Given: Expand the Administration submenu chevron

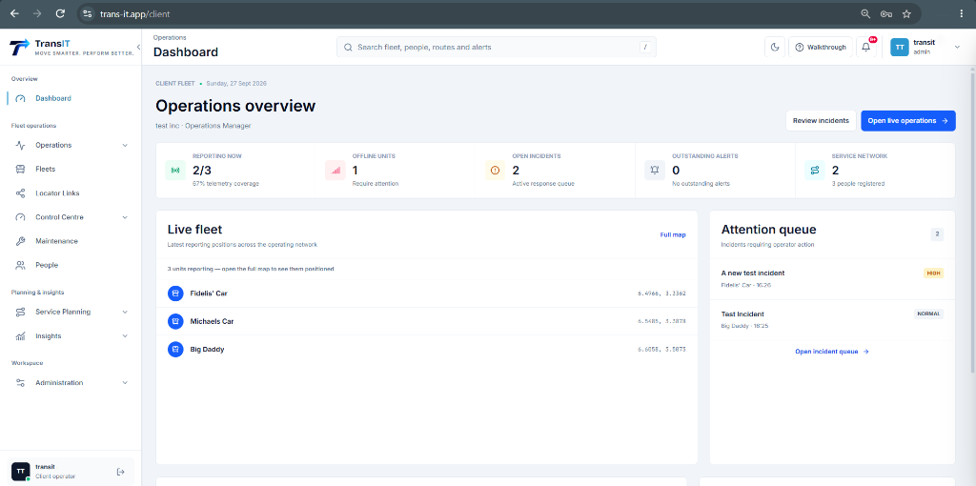Looking at the screenshot, I should [125, 383].
